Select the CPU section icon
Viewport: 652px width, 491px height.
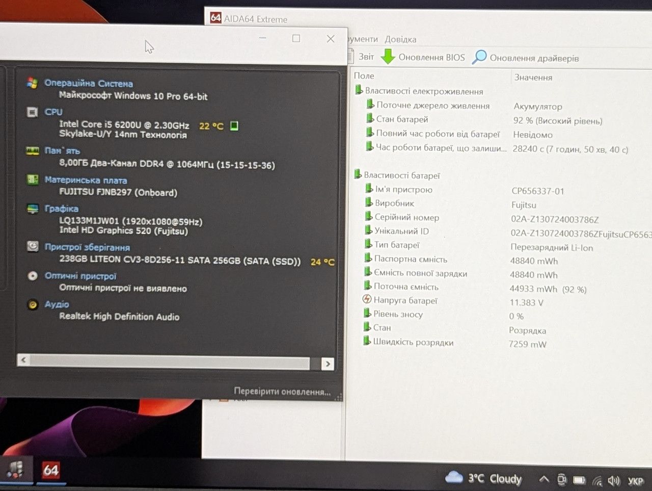(x=32, y=112)
